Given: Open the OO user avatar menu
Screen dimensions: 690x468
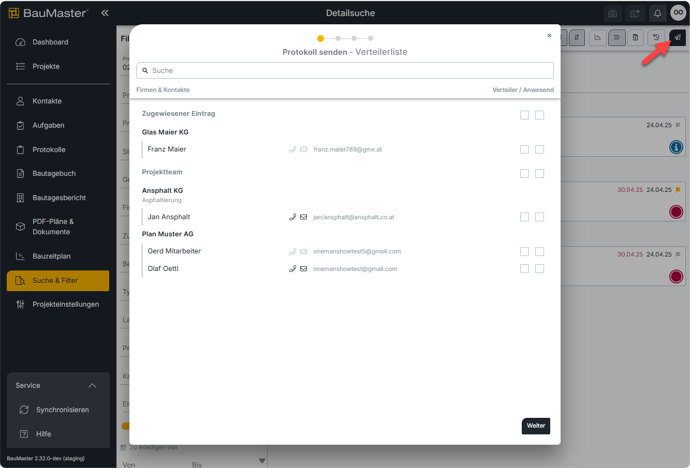Looking at the screenshot, I should tap(678, 13).
